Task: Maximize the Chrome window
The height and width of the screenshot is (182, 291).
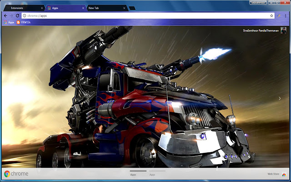Action: point(277,2)
